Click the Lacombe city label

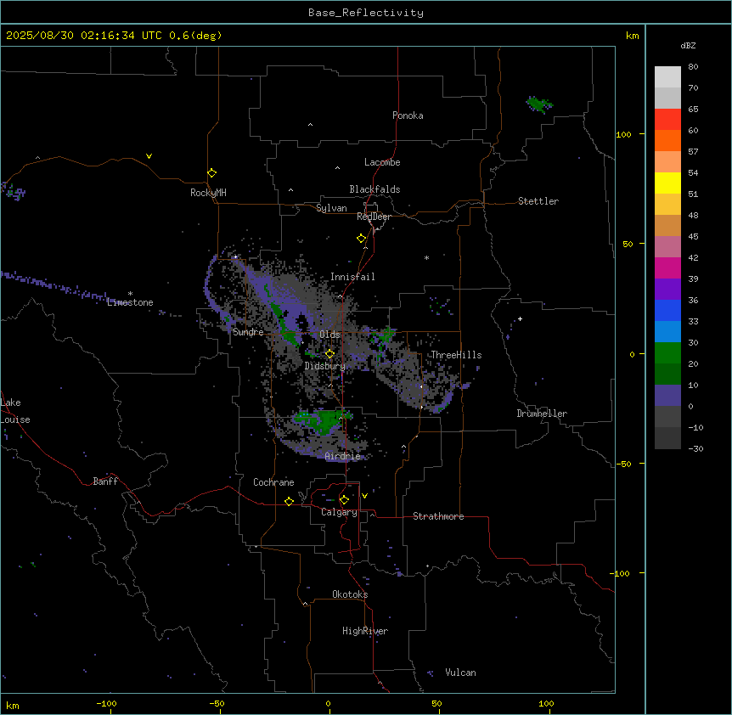[382, 162]
